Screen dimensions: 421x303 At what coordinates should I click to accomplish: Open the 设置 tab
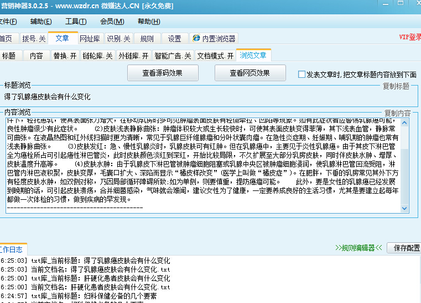point(174,39)
